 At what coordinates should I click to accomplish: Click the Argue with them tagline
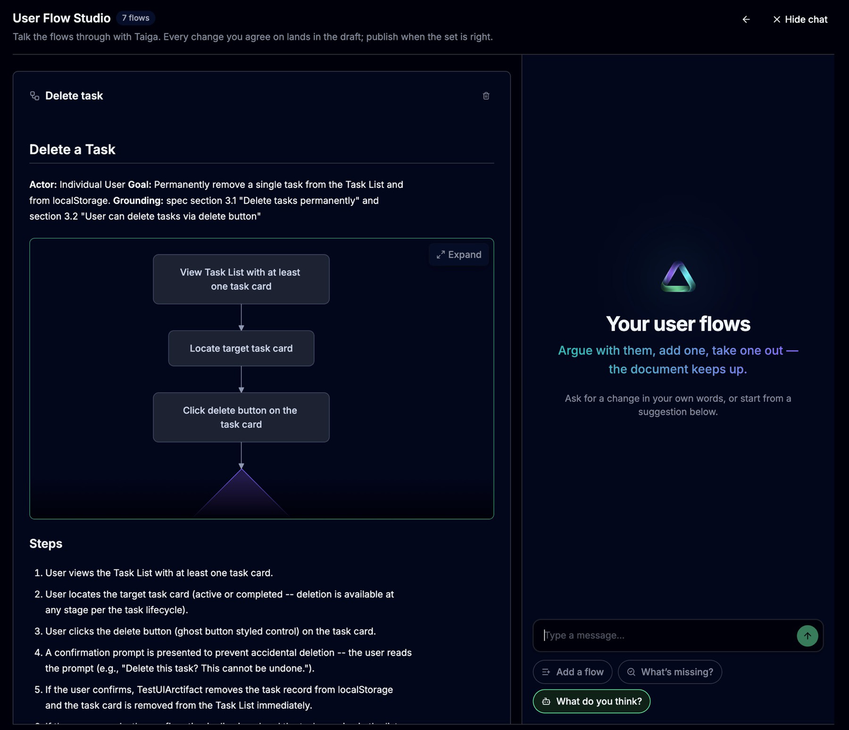678,360
